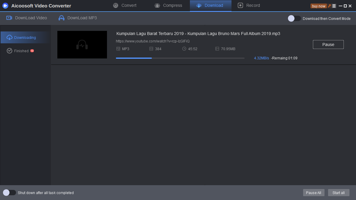Viewport: 356px width, 200px height.
Task: Toggle Shut down after all task completed
Action: tap(9, 193)
